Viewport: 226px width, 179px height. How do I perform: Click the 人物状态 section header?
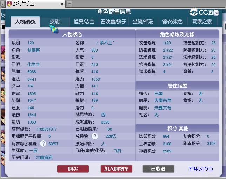pyautogui.click(x=72, y=34)
